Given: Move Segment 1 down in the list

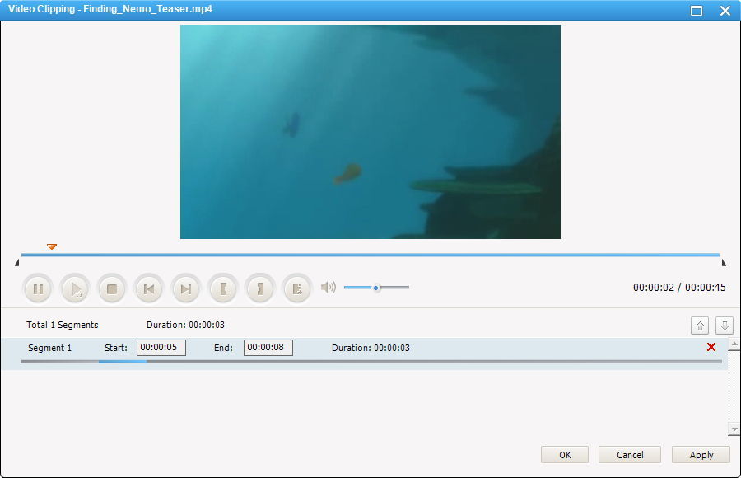Looking at the screenshot, I should click(x=725, y=325).
